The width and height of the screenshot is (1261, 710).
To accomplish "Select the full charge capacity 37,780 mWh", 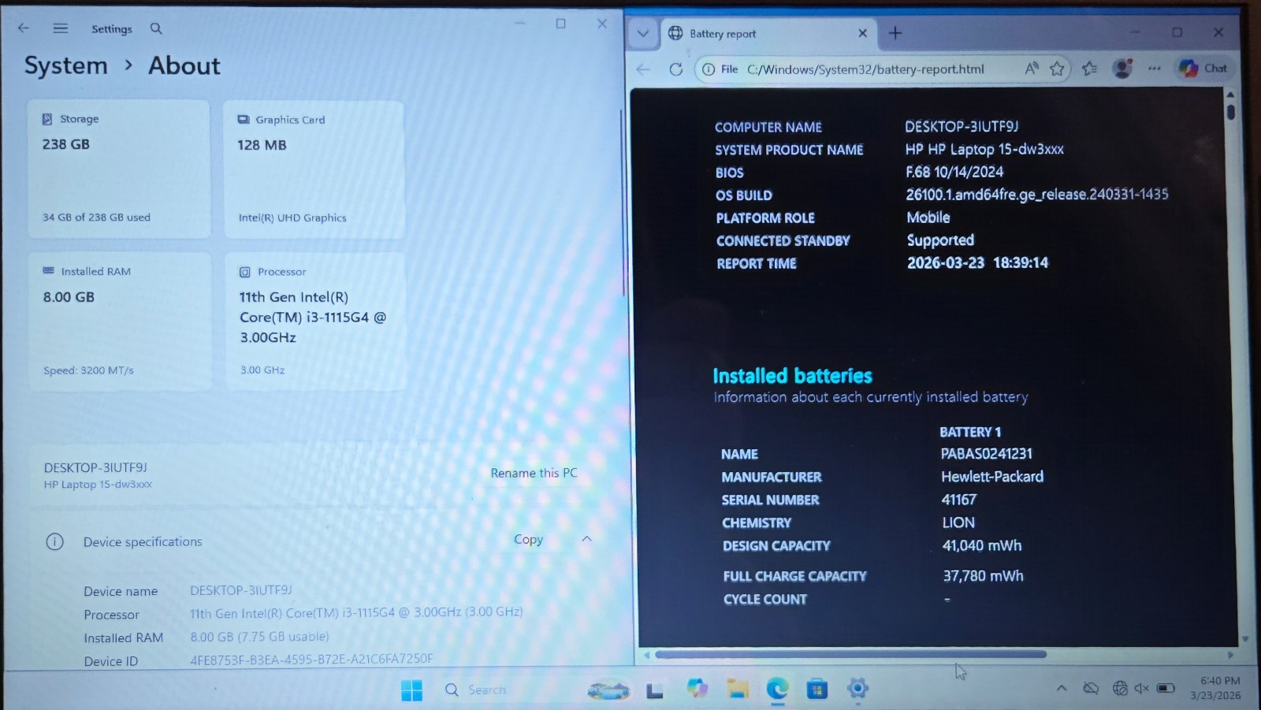I will click(x=983, y=576).
